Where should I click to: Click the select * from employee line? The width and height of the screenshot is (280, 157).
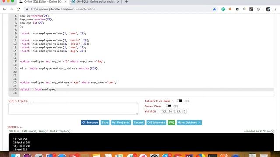click(x=38, y=89)
